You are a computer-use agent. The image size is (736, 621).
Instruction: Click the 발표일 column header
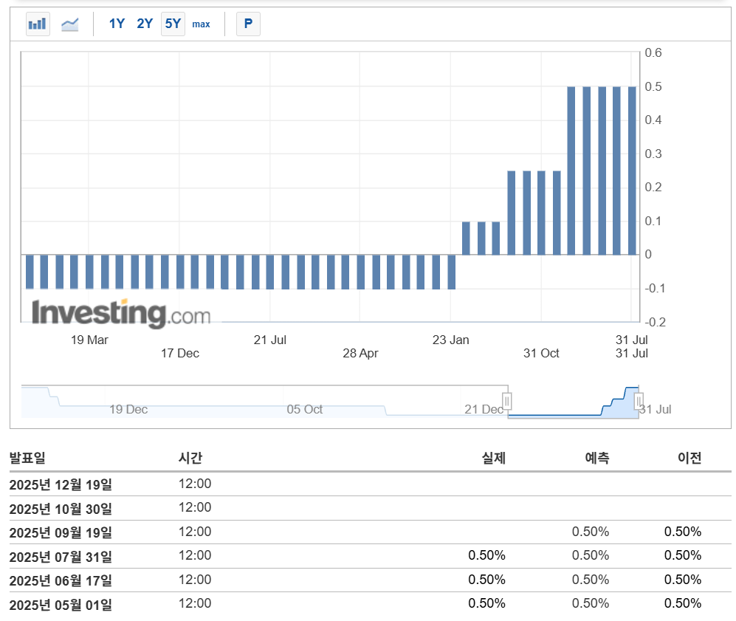click(27, 458)
